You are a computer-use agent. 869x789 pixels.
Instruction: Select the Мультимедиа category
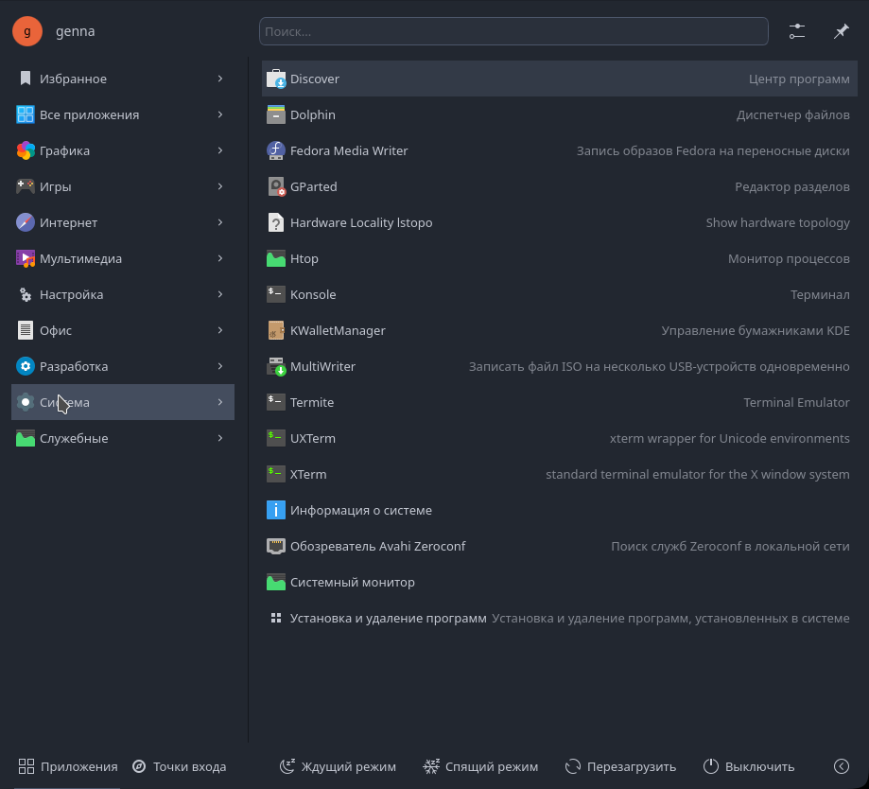[123, 258]
